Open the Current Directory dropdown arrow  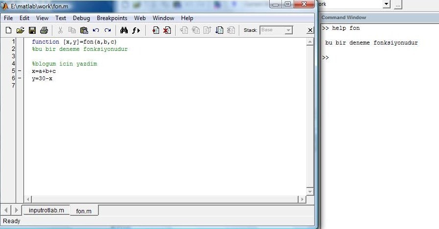click(x=386, y=4)
